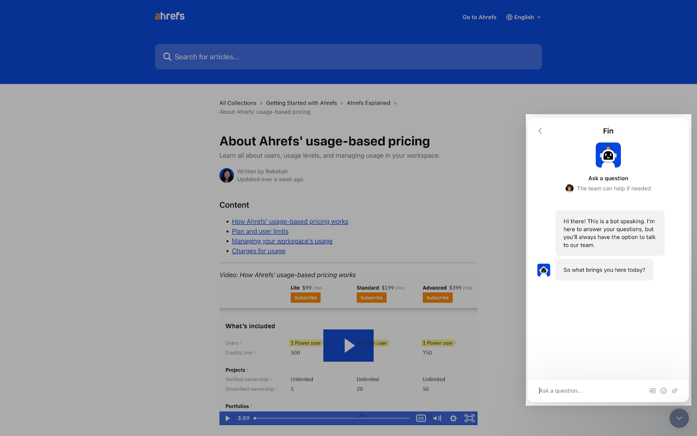Jump to Managing your workspace's usage
This screenshot has width=697, height=436.
coord(282,241)
